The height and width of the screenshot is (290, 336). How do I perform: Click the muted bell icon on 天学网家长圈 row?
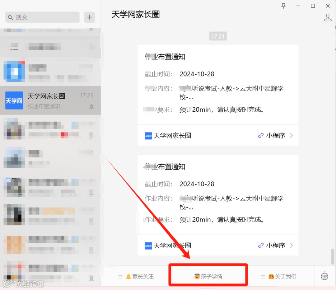[x=92, y=106]
